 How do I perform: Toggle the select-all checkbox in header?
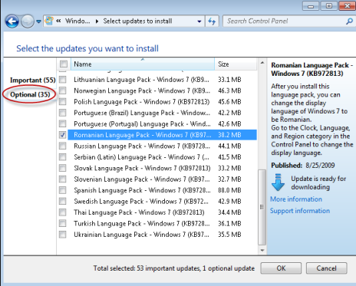[x=63, y=64]
